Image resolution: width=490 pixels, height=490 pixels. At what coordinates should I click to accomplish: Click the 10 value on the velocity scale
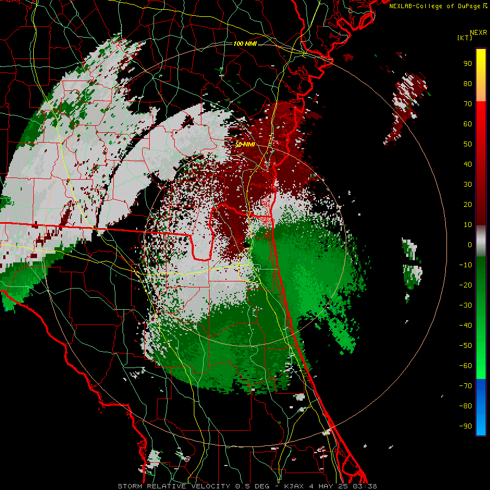pos(468,225)
